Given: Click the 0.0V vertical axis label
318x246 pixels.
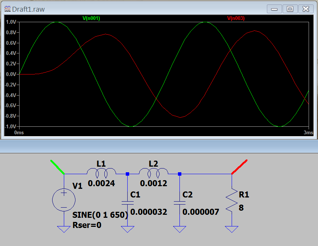Looking at the screenshot, I should 11,74.
